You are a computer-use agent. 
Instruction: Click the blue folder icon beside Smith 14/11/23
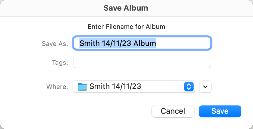coord(82,87)
